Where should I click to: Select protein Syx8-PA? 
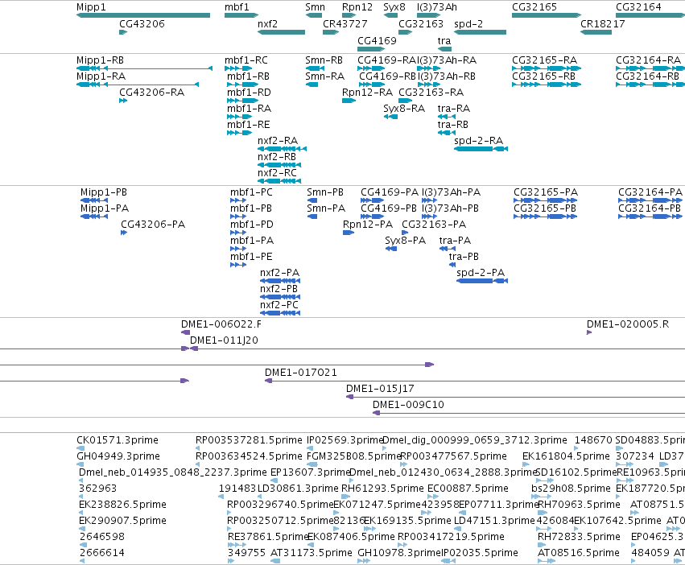[391, 249]
